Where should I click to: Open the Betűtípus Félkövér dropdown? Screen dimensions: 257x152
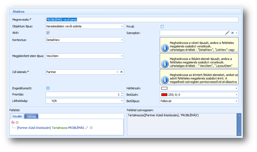pos(236,101)
